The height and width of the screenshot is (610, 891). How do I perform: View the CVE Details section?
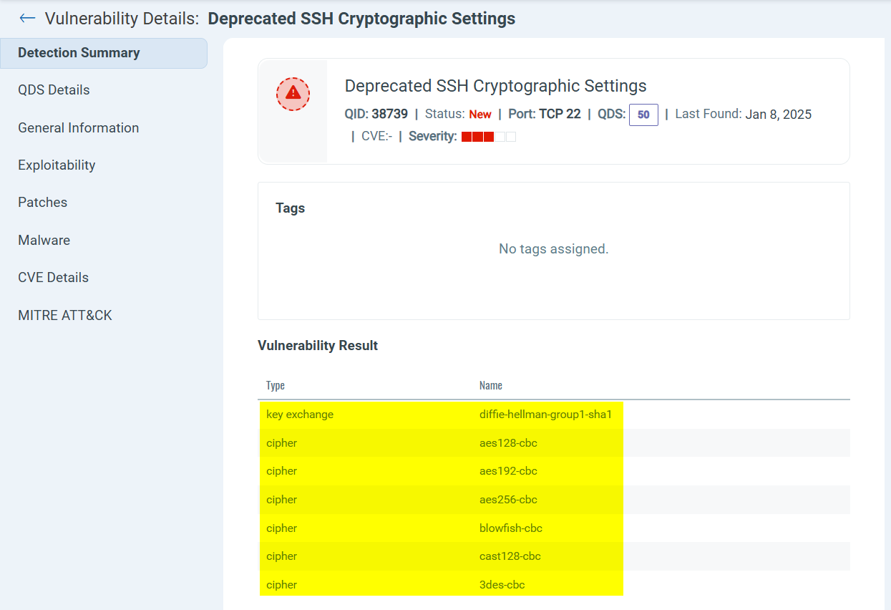point(53,277)
